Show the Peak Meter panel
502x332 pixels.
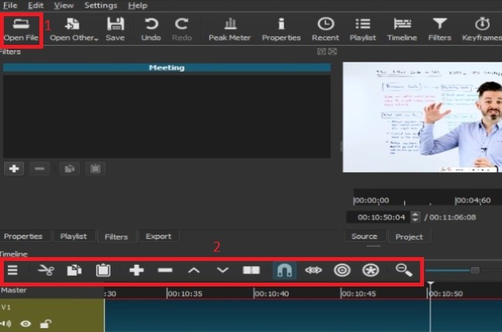click(x=229, y=29)
